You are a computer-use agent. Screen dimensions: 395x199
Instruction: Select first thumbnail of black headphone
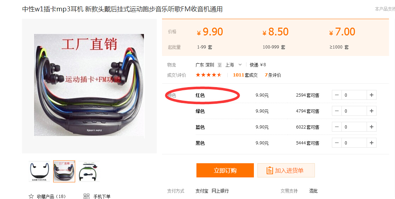pyautogui.click(x=39, y=171)
